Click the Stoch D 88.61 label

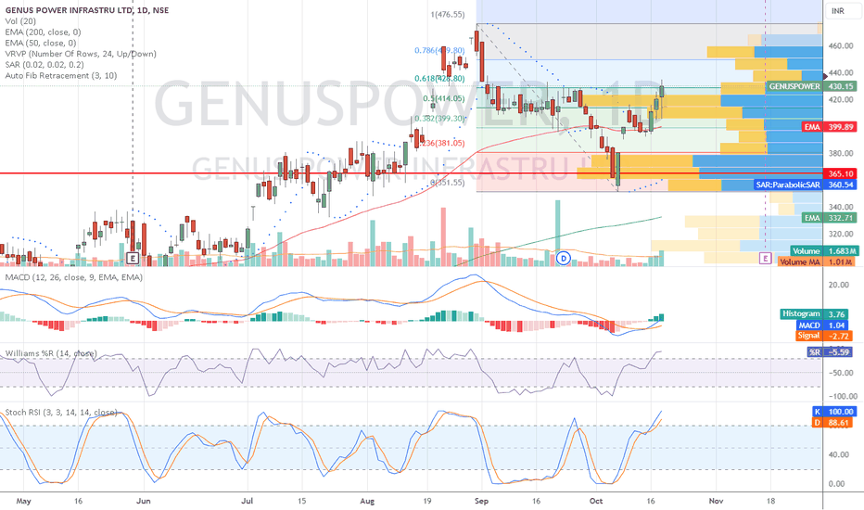tap(834, 423)
